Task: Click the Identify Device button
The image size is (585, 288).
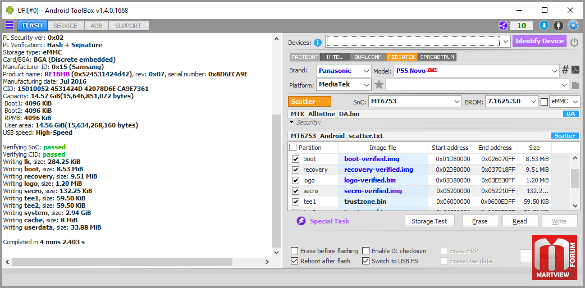Action: 540,41
